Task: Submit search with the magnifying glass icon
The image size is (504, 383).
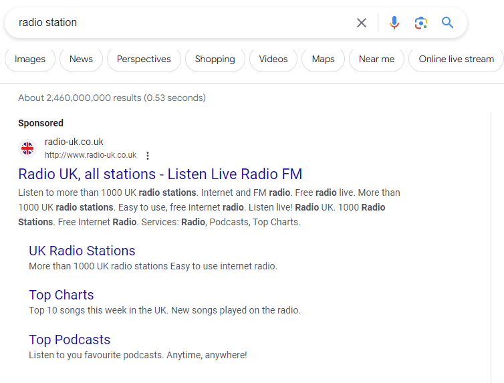Action: tap(447, 23)
